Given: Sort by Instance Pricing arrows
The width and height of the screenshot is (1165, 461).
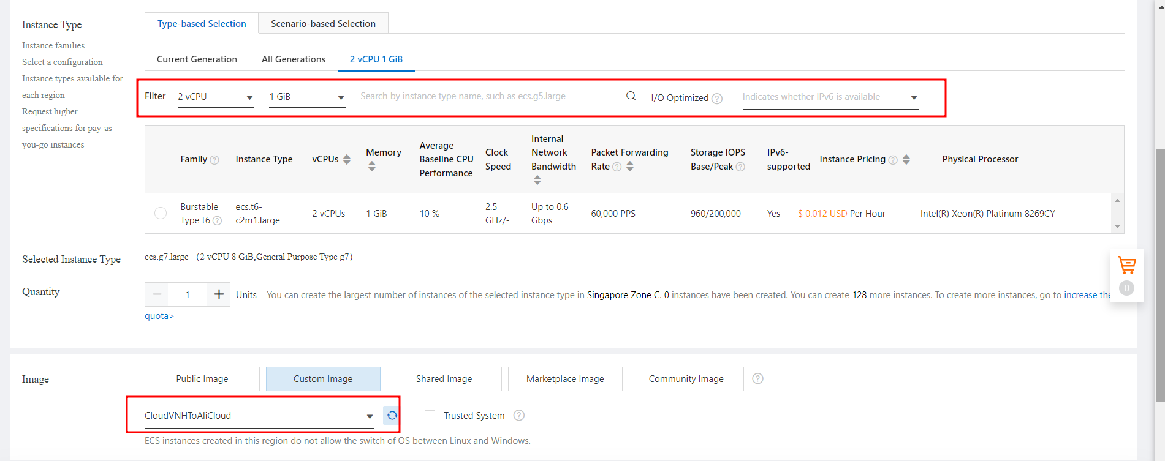Looking at the screenshot, I should click(x=906, y=159).
